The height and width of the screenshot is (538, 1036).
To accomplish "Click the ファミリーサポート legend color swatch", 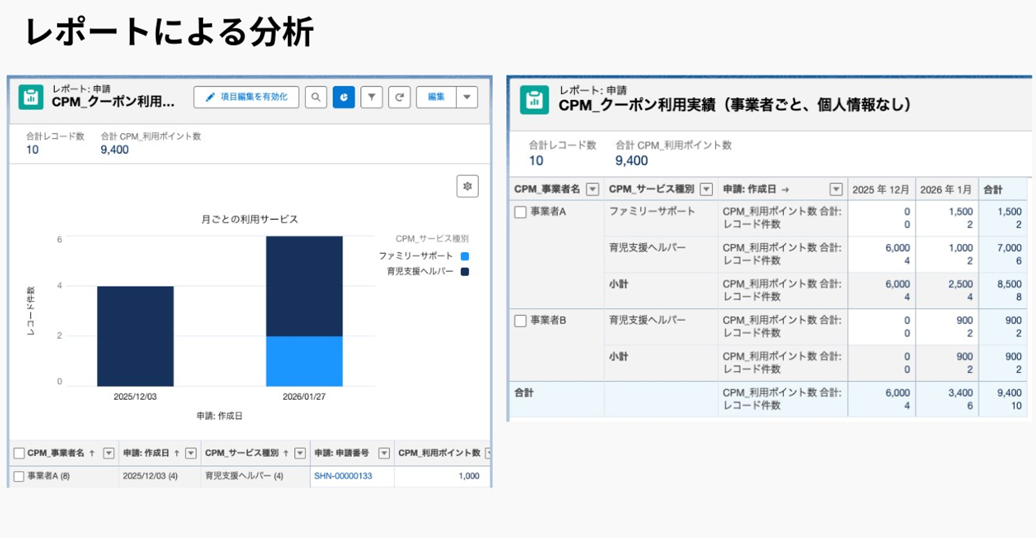I will point(465,256).
